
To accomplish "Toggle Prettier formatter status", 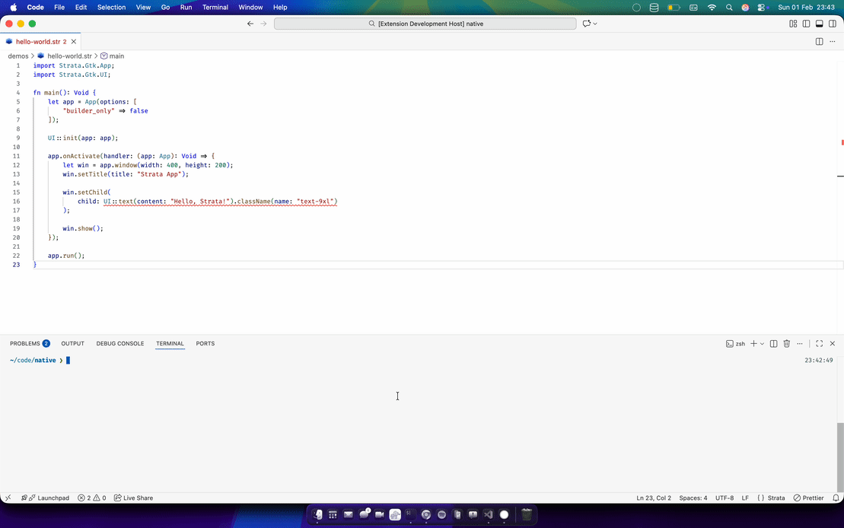I will point(808,498).
